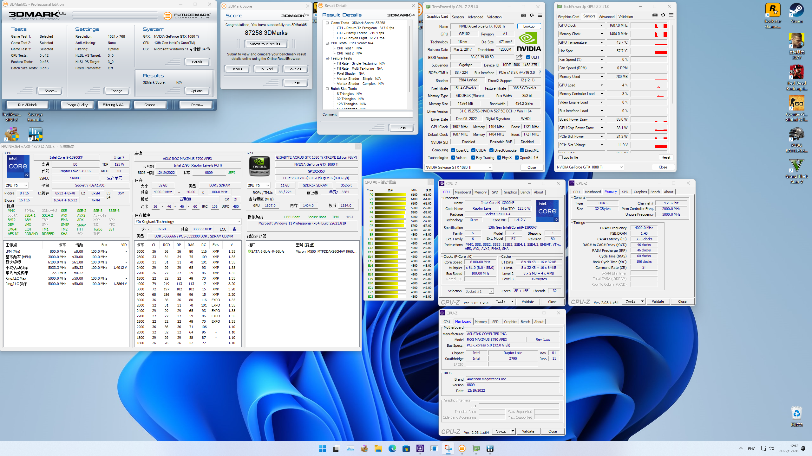Open the About tab in CPU-Z CPU window

(x=539, y=192)
